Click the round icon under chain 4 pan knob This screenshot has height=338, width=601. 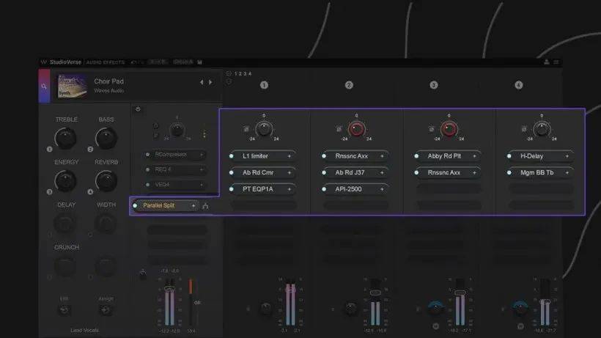tap(520, 326)
